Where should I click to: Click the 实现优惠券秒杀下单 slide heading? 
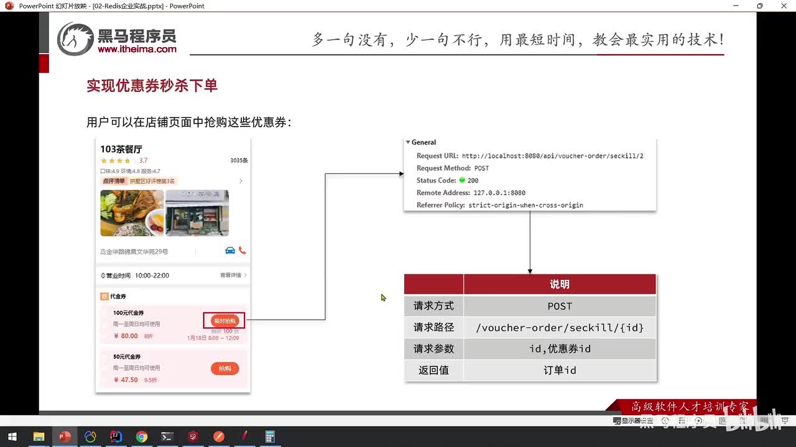click(152, 86)
